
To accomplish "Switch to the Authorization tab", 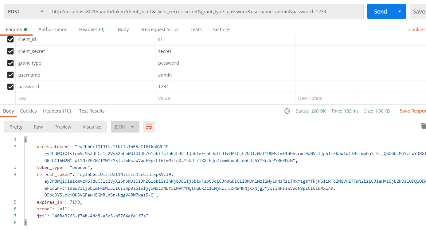I will click(x=53, y=29).
